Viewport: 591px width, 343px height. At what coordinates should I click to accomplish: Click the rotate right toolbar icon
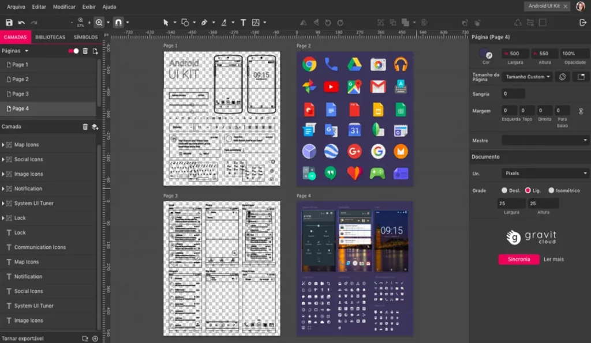pos(340,22)
